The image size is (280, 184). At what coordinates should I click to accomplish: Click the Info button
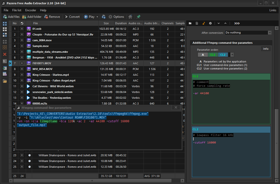pos(266,49)
